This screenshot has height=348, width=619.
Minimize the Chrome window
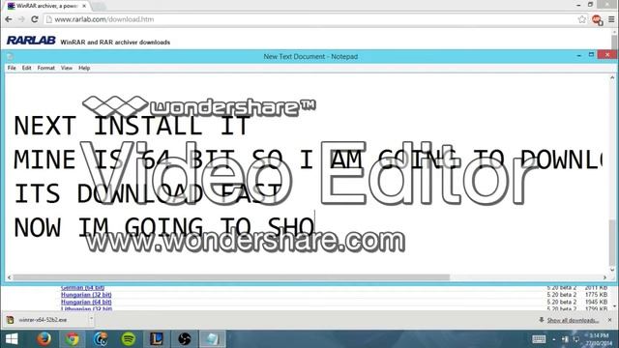(x=578, y=5)
